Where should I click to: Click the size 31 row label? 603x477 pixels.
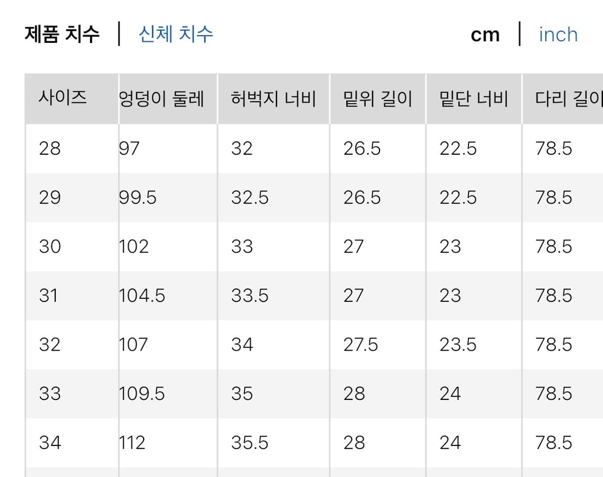click(49, 296)
